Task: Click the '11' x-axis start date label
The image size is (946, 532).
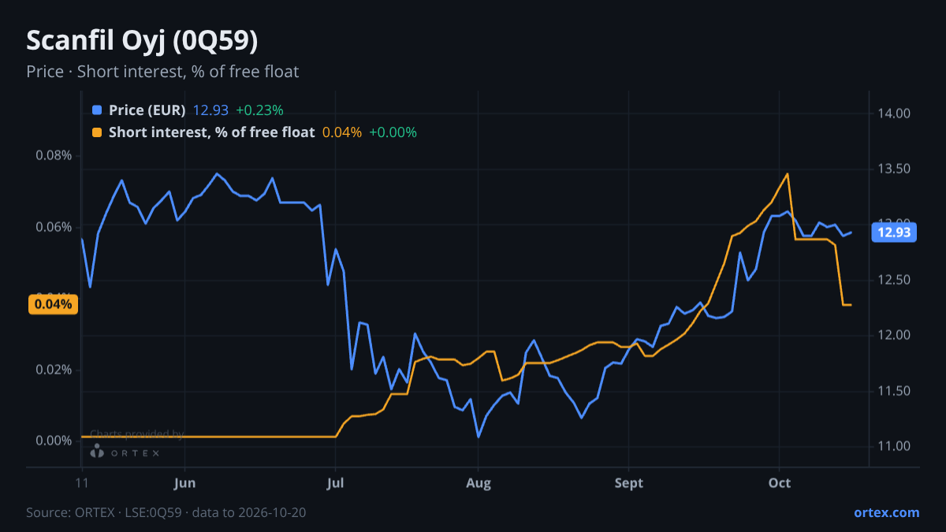Action: coord(82,483)
